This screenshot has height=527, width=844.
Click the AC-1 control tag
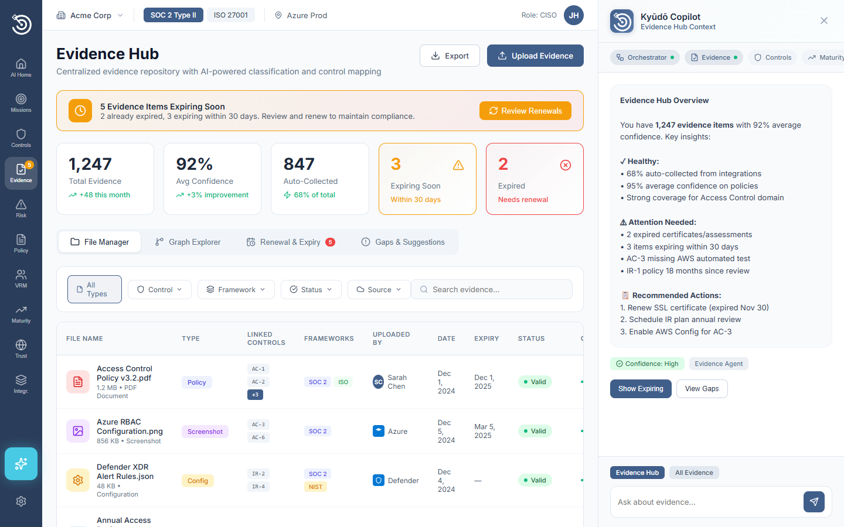pyautogui.click(x=258, y=369)
